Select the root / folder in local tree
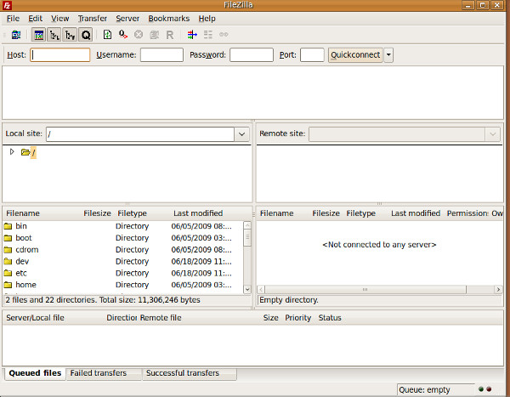Image resolution: width=510 pixels, height=397 pixels. tap(33, 152)
